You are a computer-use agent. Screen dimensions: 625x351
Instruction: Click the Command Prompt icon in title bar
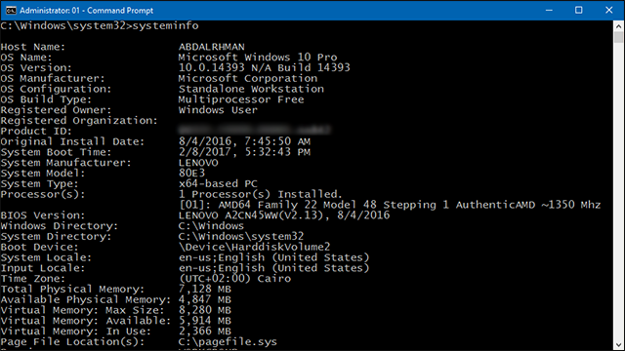(x=11, y=11)
